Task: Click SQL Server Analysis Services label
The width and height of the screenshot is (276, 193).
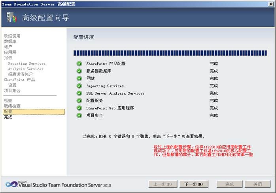Action: [x=115, y=93]
